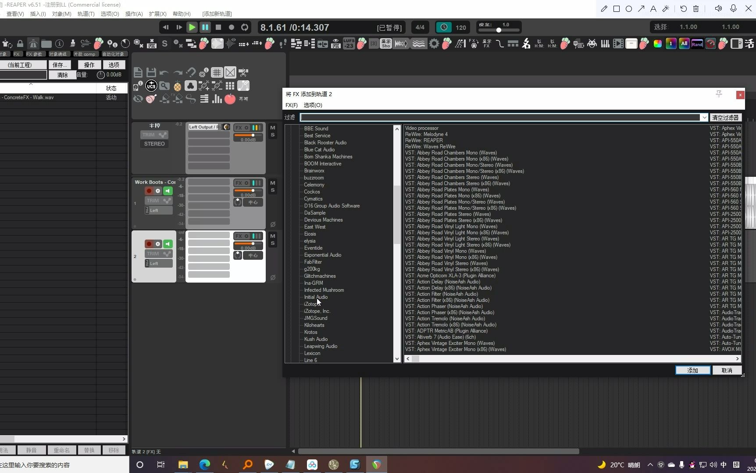Click the red tomato icon
This screenshot has height=473, width=756.
[230, 99]
